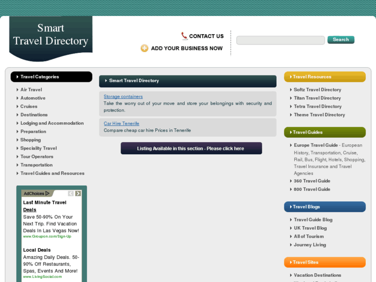This screenshot has width=376, height=282.
Task: Open 800 Travel Guide link
Action: pos(312,189)
